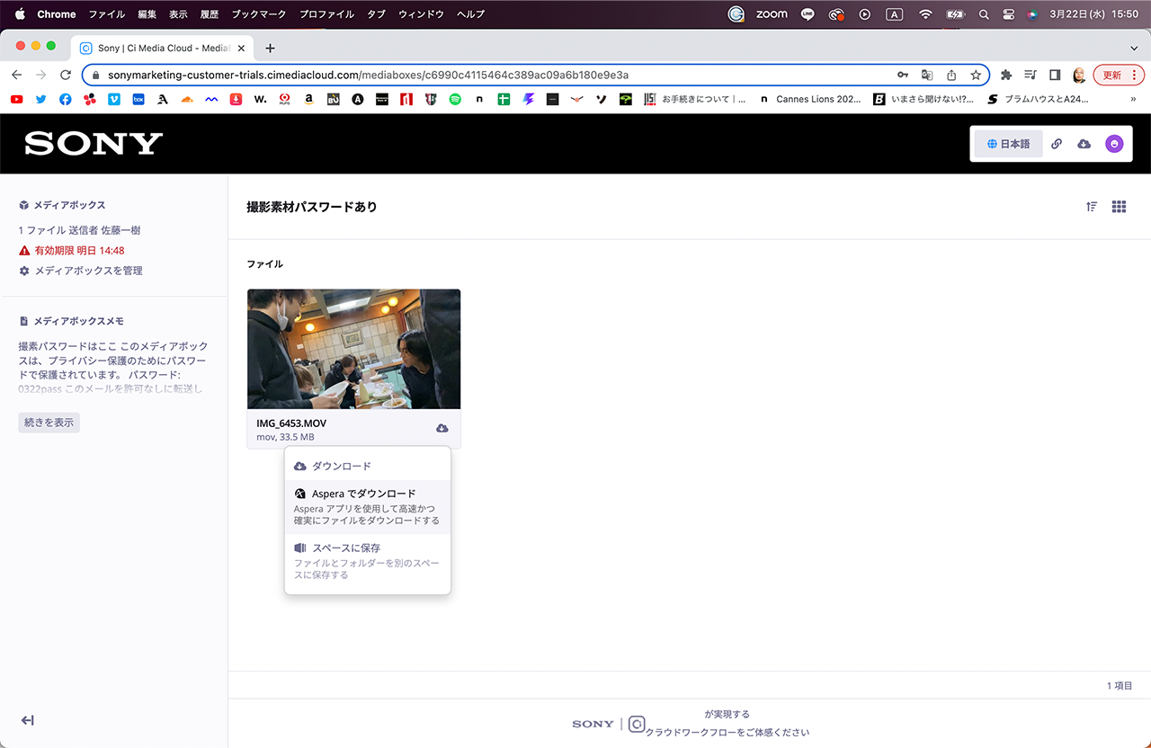Click the browser address bar URL
This screenshot has height=748, width=1151.
point(368,76)
